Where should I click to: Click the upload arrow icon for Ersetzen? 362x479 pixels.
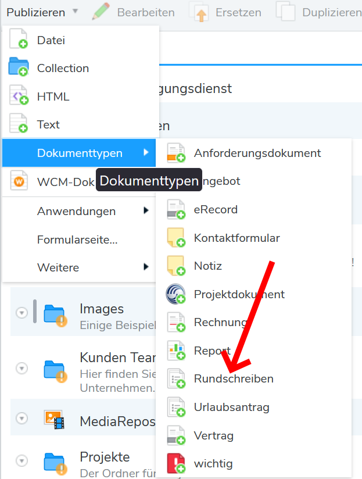click(199, 12)
